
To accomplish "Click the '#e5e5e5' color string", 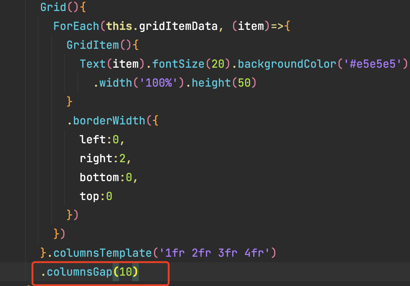I will coord(372,64).
